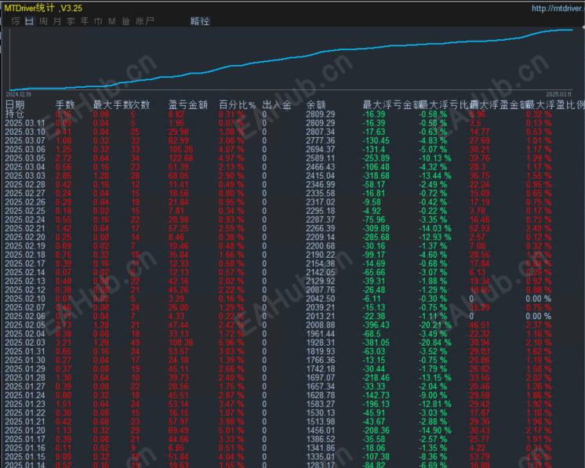Open the 币 symbol tab
This screenshot has height=468, width=585.
[x=98, y=21]
